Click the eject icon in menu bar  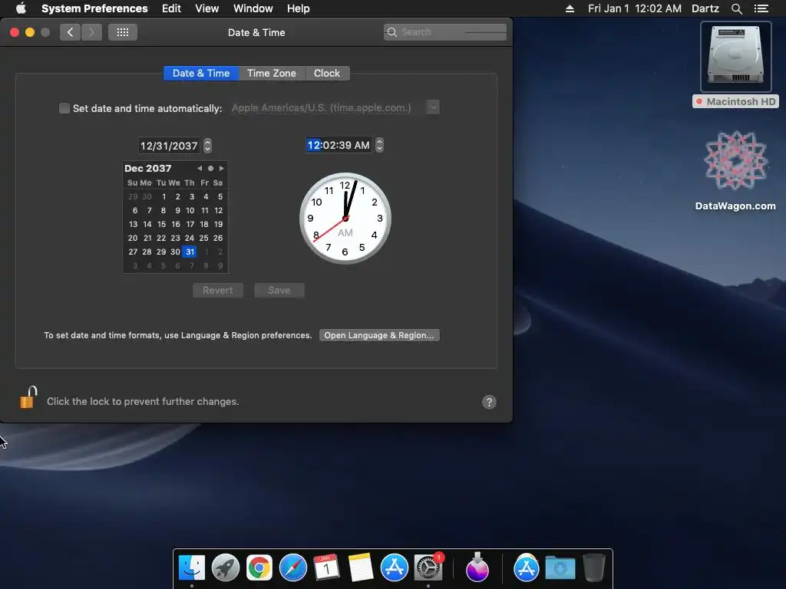[x=570, y=8]
